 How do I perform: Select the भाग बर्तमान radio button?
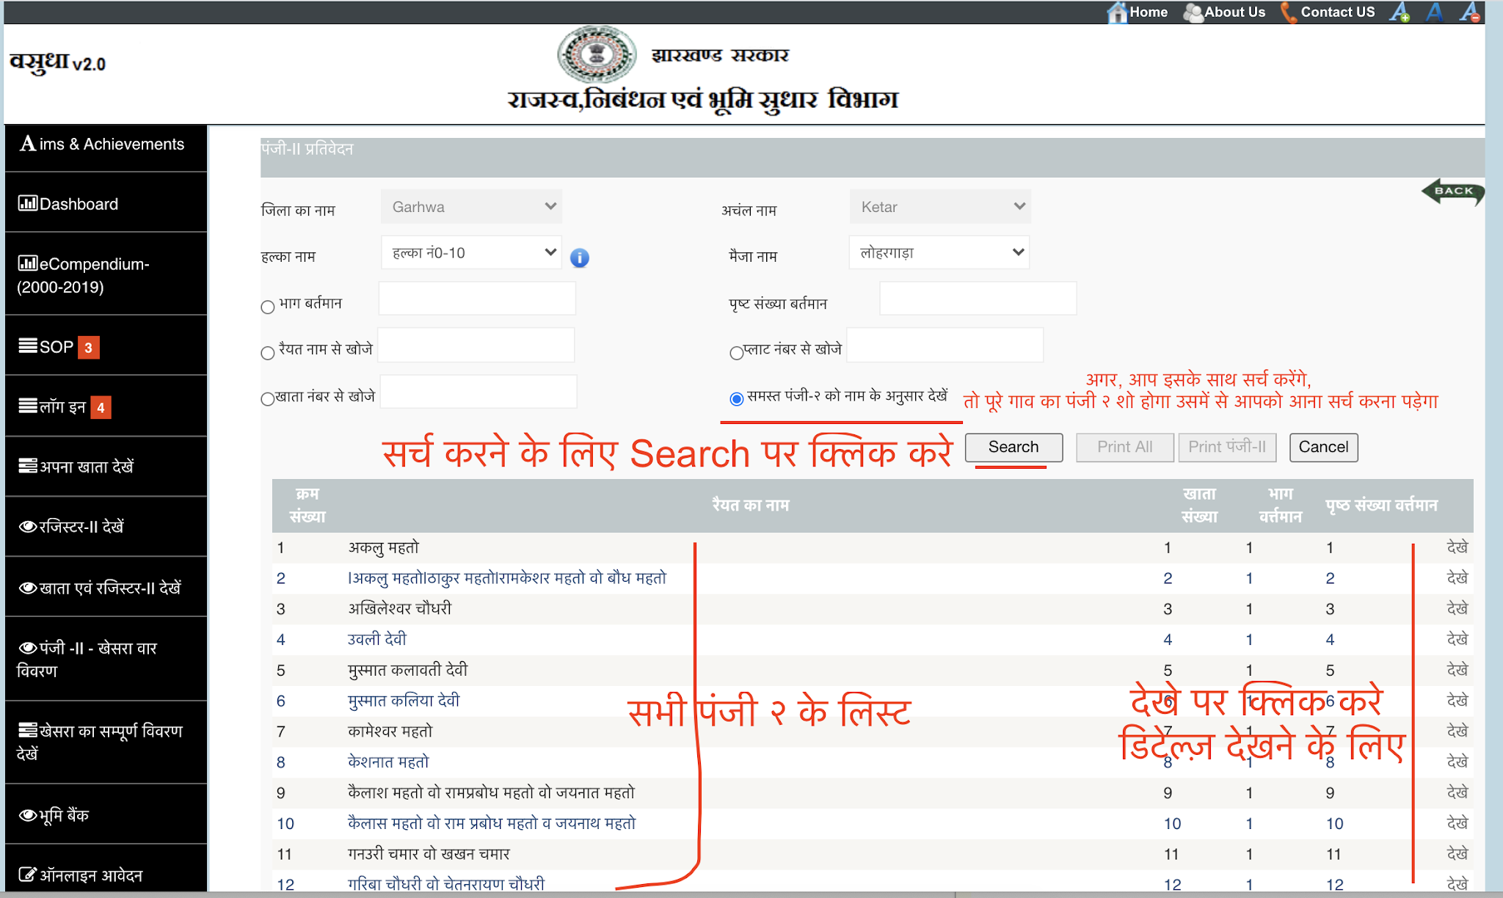click(x=268, y=307)
